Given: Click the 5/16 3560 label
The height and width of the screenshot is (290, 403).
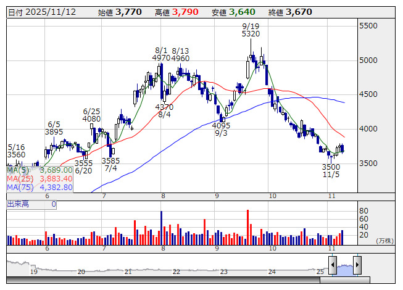Looking at the screenshot, I should click(x=16, y=151).
